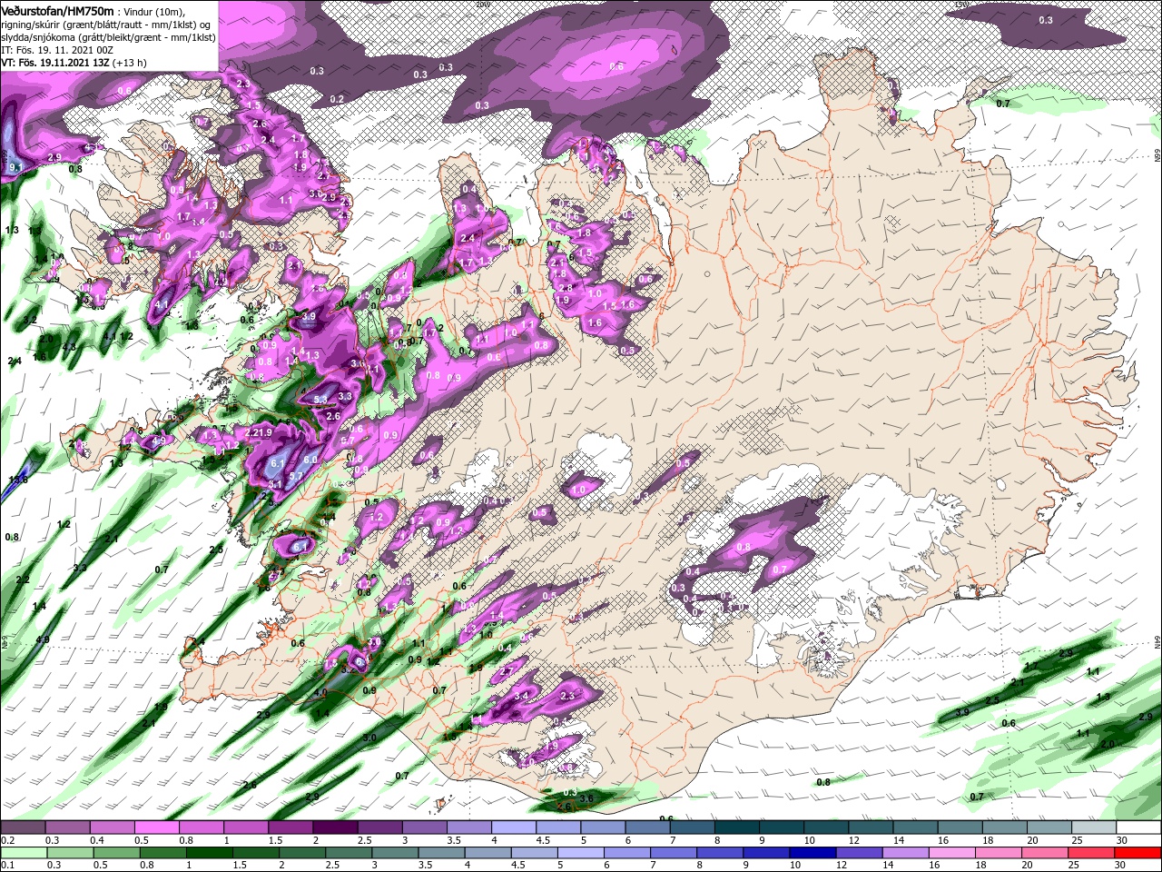Viewport: 1162px width, 872px height.
Task: Click the '2.8' snow value in northern Iceland
Action: click(x=566, y=288)
